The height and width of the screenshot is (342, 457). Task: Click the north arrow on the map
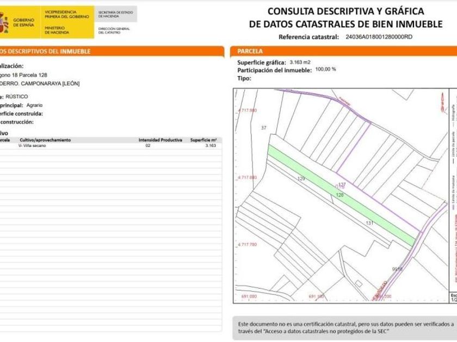pyautogui.click(x=443, y=103)
